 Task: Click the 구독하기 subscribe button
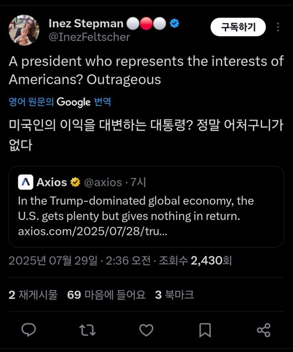238,27
